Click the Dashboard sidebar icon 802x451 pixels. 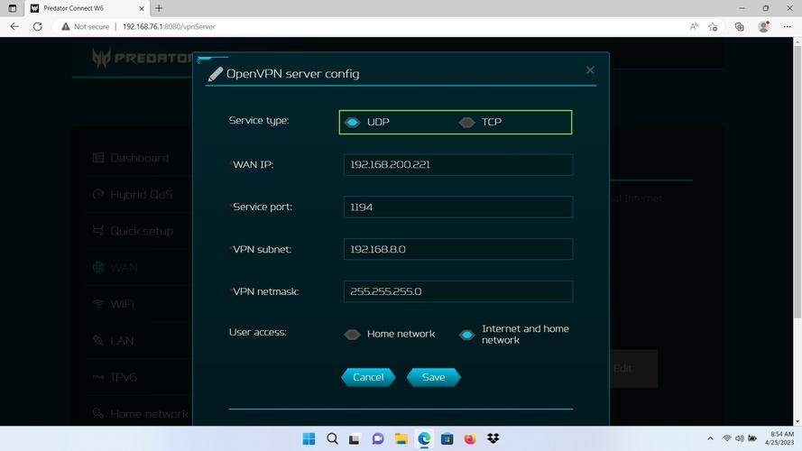point(98,158)
